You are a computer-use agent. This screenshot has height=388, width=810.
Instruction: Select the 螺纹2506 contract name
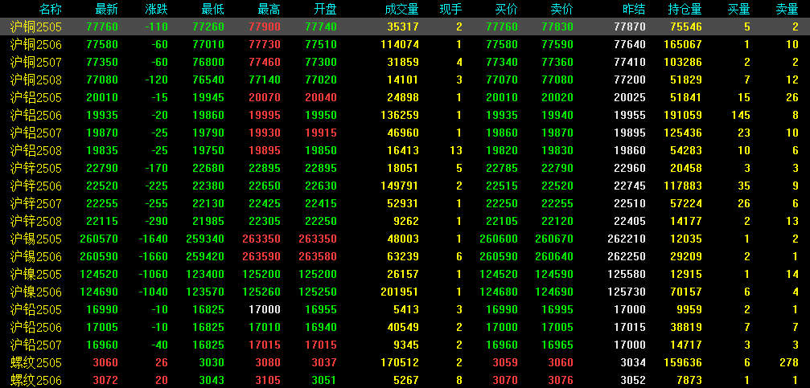pyautogui.click(x=35, y=381)
